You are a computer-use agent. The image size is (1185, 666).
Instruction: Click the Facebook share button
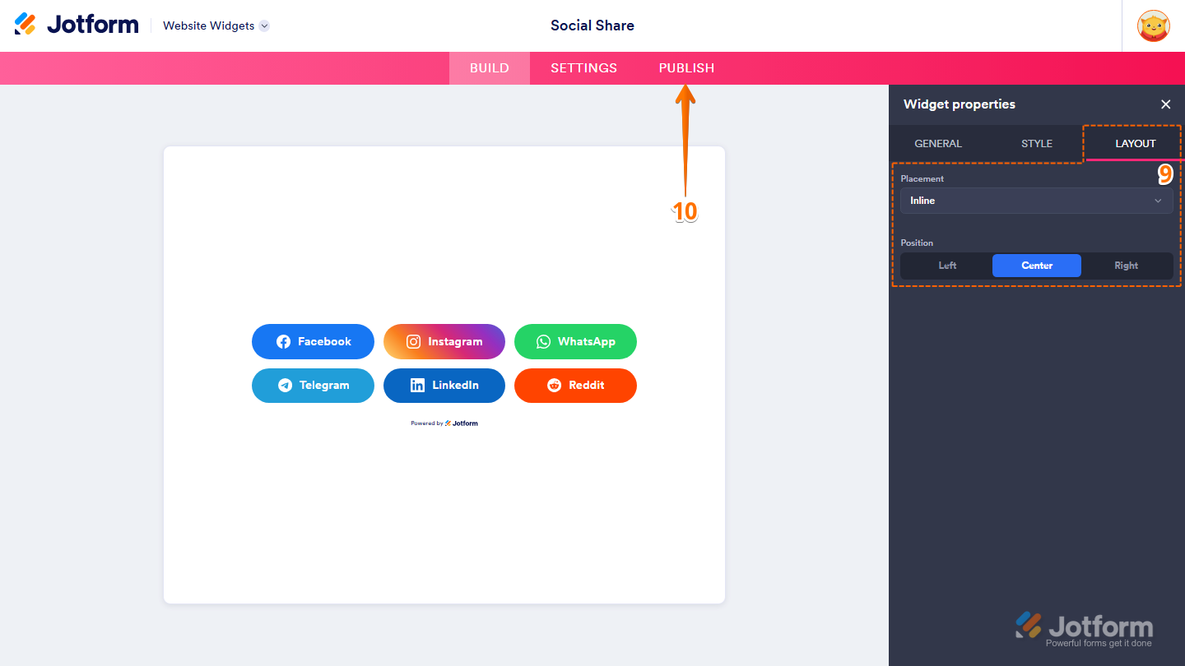pos(313,341)
